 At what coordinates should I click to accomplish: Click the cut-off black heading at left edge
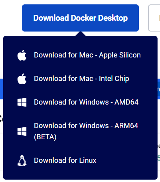[x=2, y=119]
